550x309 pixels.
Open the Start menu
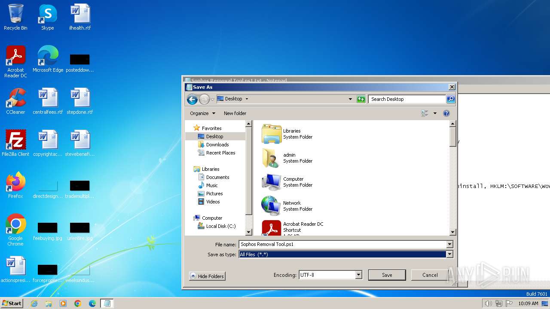(x=12, y=303)
